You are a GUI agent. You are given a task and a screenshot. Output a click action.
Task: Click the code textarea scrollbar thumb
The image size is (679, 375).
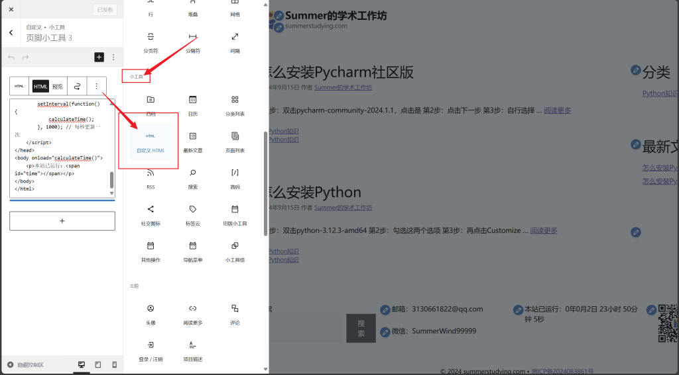pyautogui.click(x=111, y=180)
